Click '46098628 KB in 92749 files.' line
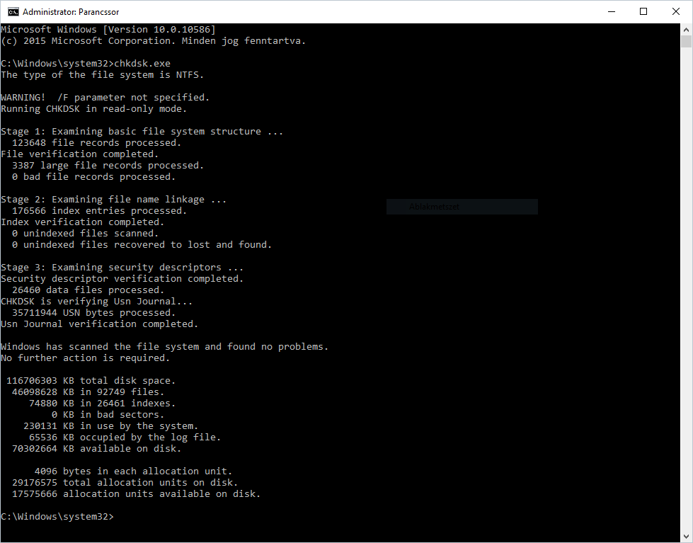Viewport: 693px width, 543px height. pos(88,391)
